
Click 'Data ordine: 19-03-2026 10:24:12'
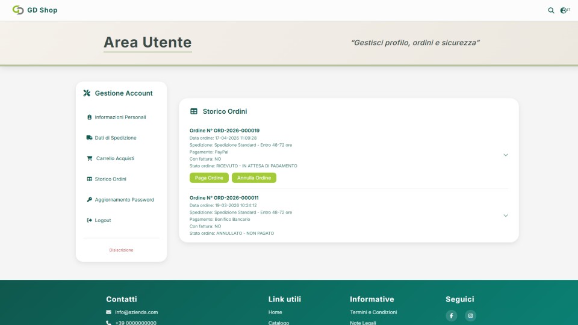tap(223, 206)
